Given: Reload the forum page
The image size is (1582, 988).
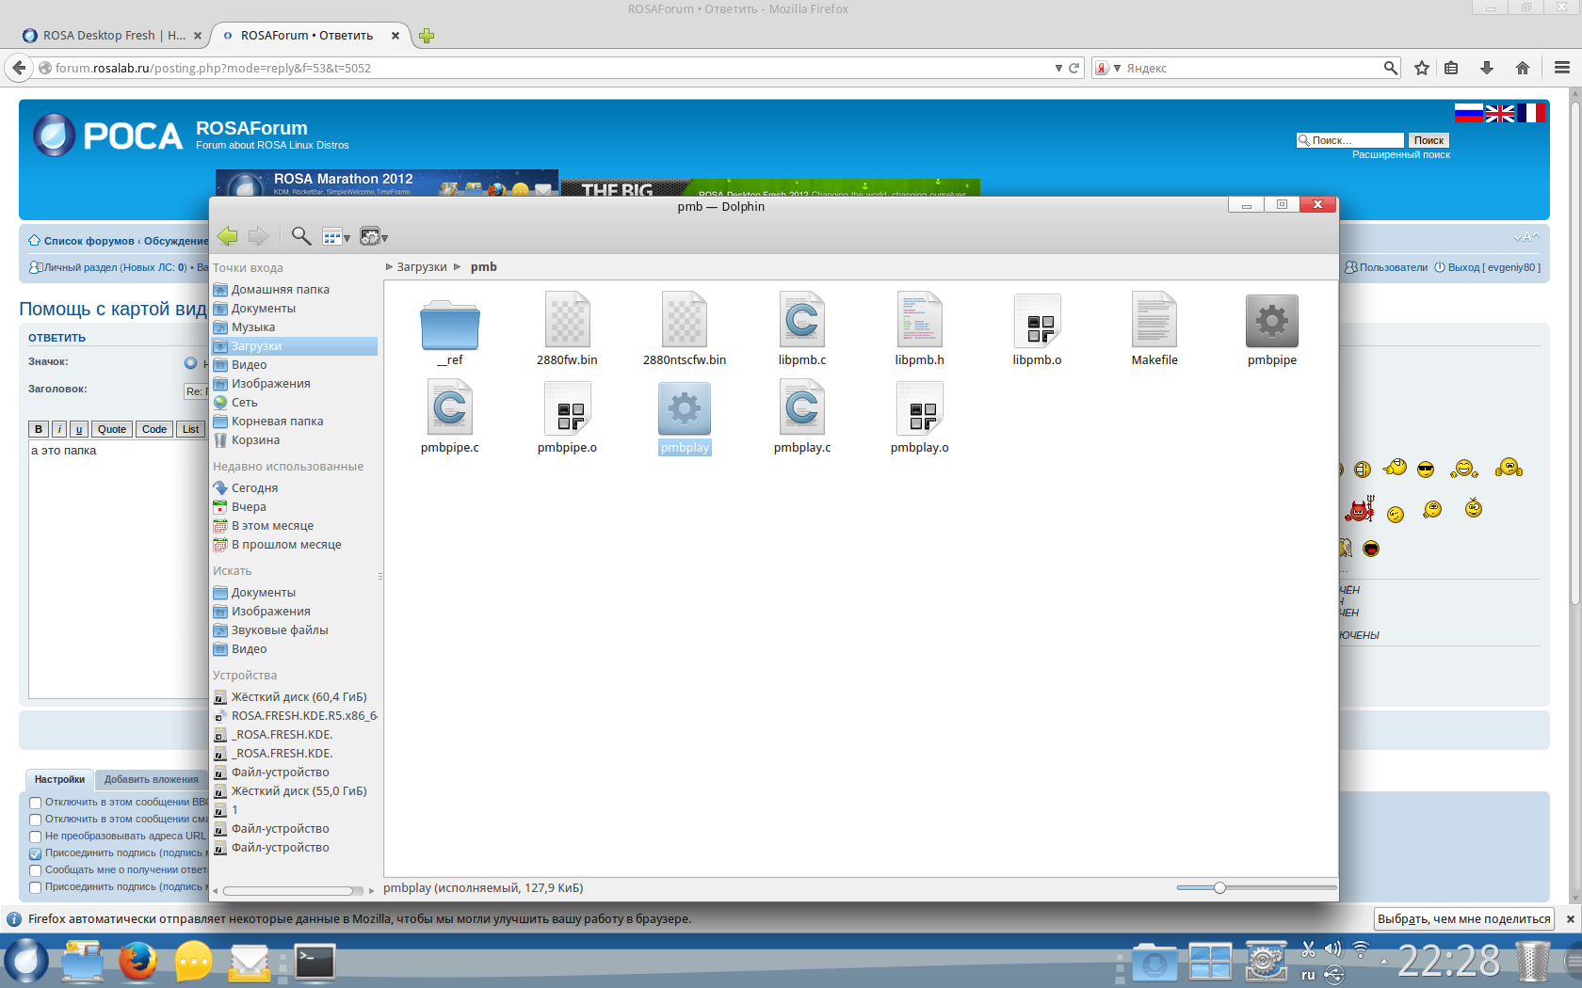Looking at the screenshot, I should point(1074,68).
